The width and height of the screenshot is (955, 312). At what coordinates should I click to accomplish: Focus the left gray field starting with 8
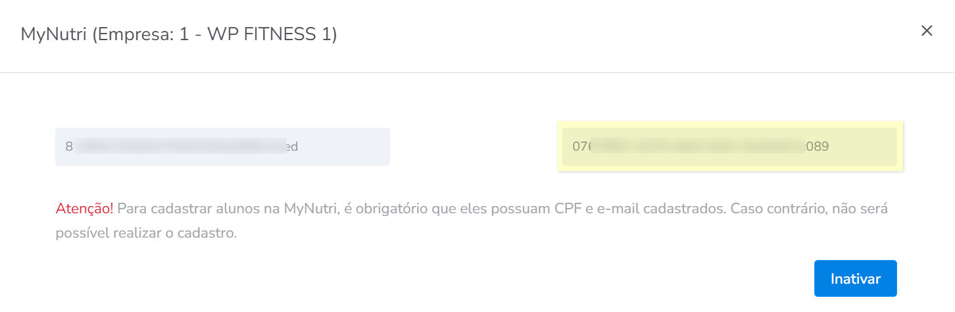(x=222, y=146)
